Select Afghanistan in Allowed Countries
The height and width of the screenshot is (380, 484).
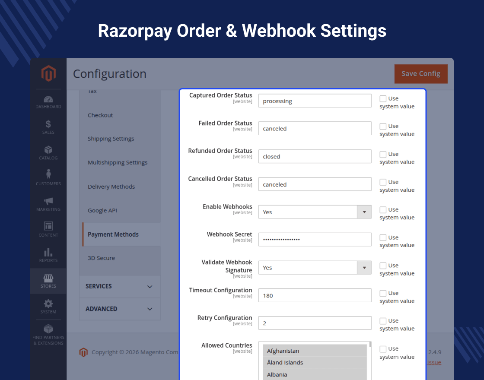point(315,351)
